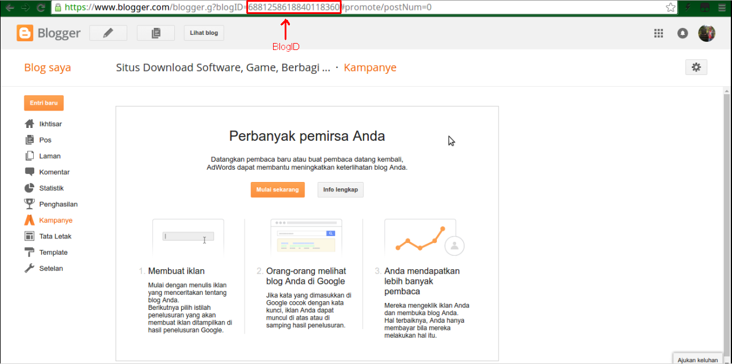Open Statistik in the sidebar
Screen dimensions: 732x364
click(52, 188)
